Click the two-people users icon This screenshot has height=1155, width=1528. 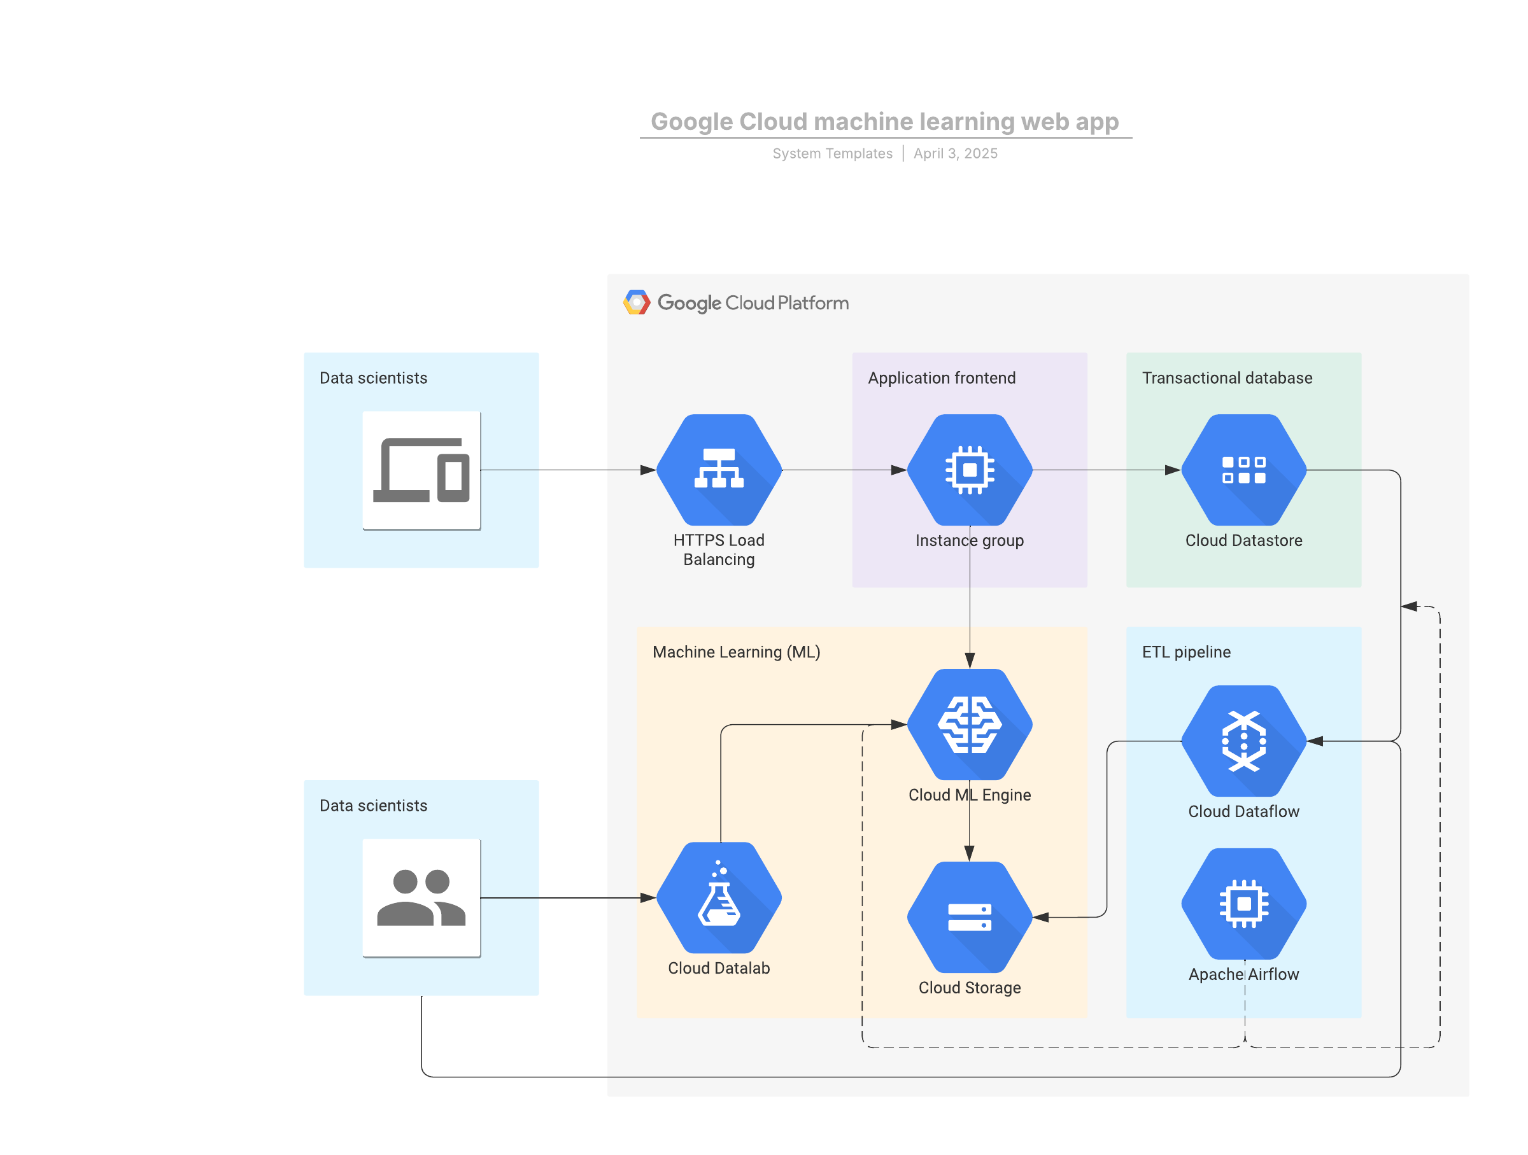421,898
